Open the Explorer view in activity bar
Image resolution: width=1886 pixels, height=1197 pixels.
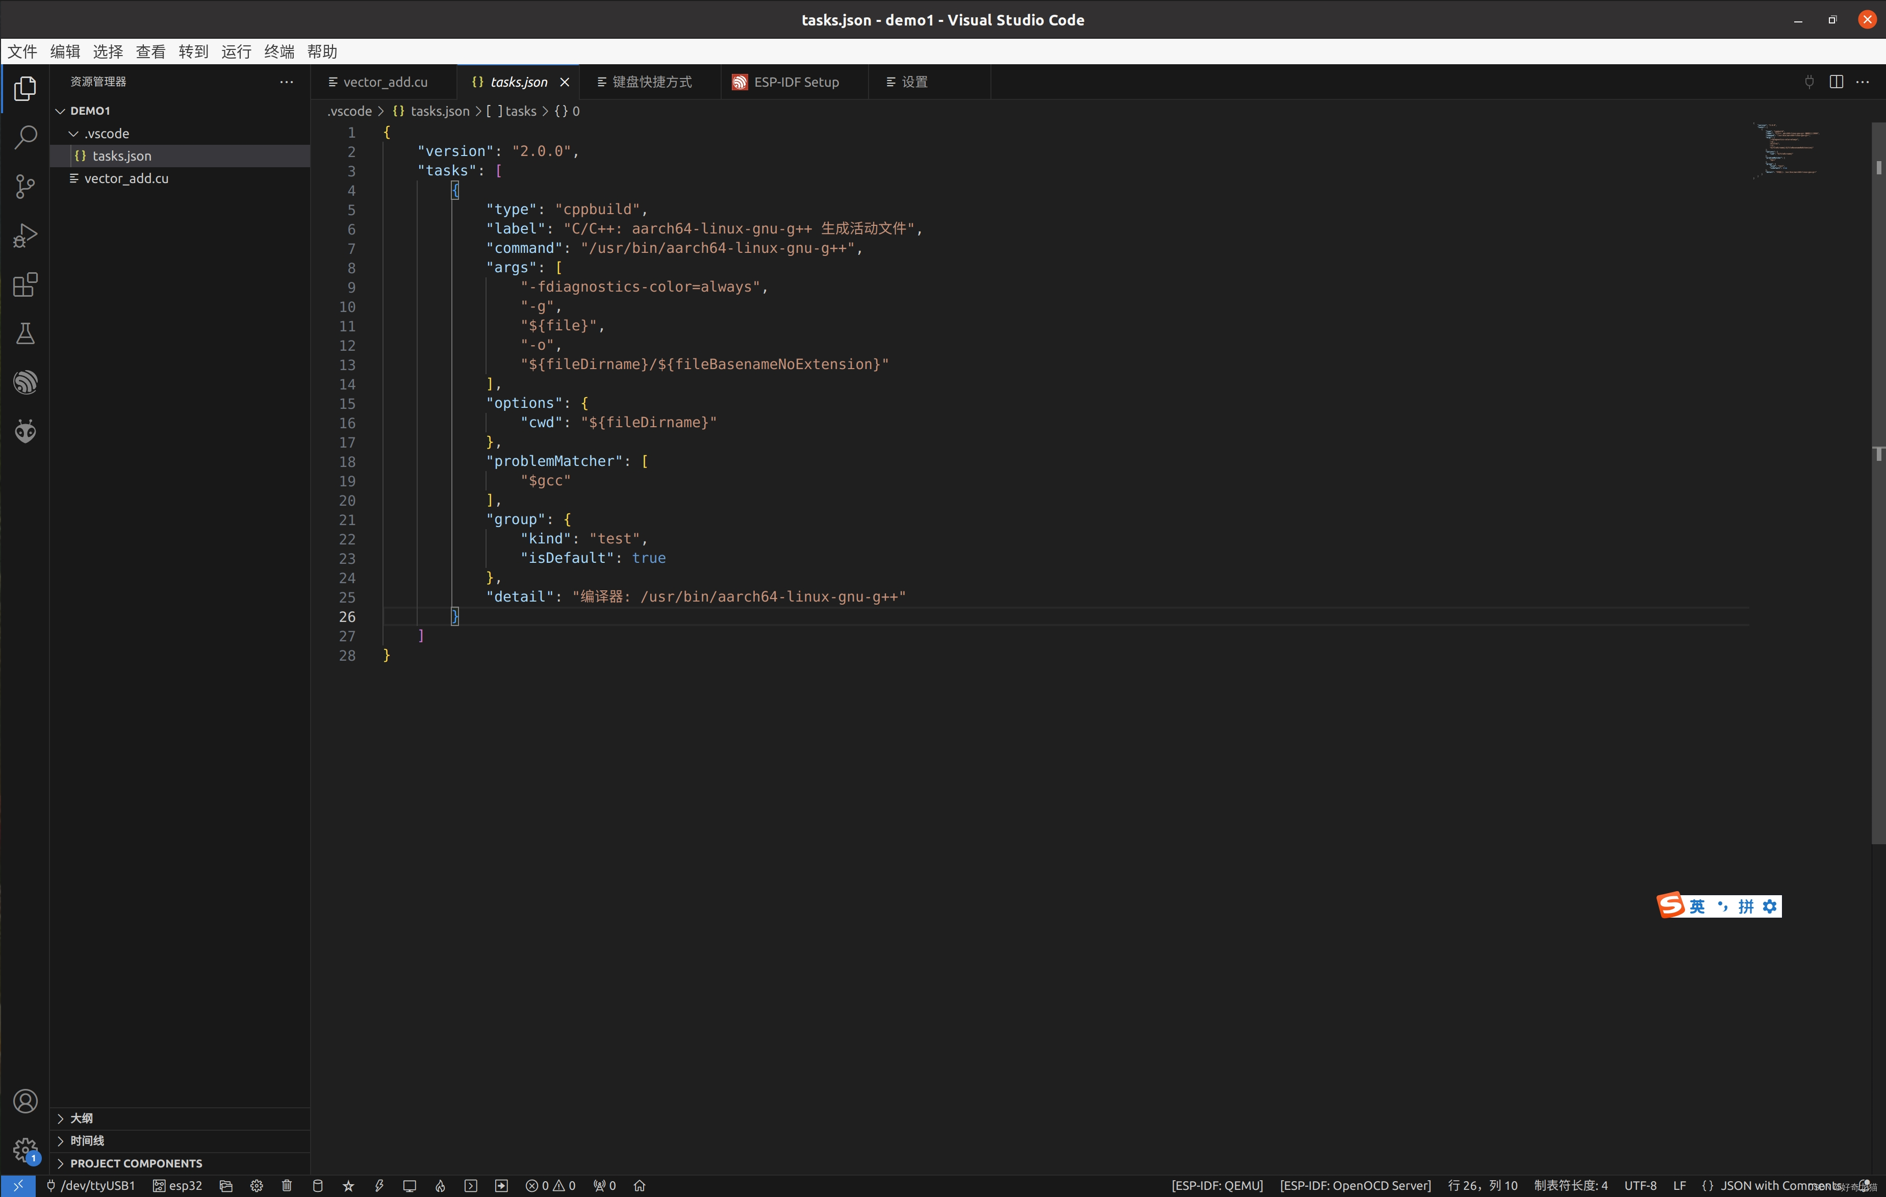(25, 89)
